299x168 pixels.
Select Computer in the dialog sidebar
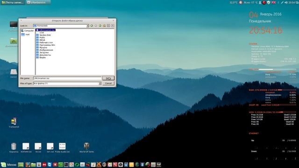tap(27, 31)
